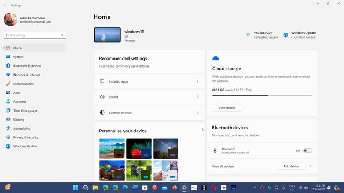Select the night sky Milky Way theme

tap(166, 149)
